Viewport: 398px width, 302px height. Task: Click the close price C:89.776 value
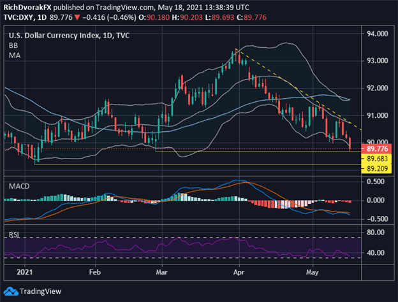[x=251, y=17]
